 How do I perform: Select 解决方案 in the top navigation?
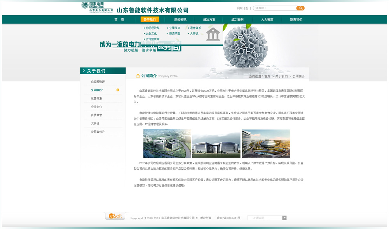click(209, 20)
